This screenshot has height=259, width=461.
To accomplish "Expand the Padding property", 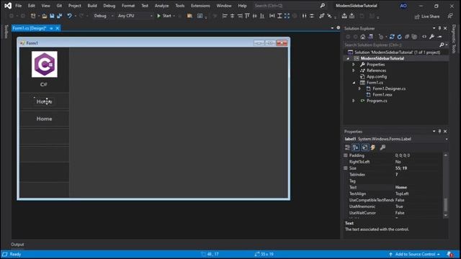I will point(346,155).
